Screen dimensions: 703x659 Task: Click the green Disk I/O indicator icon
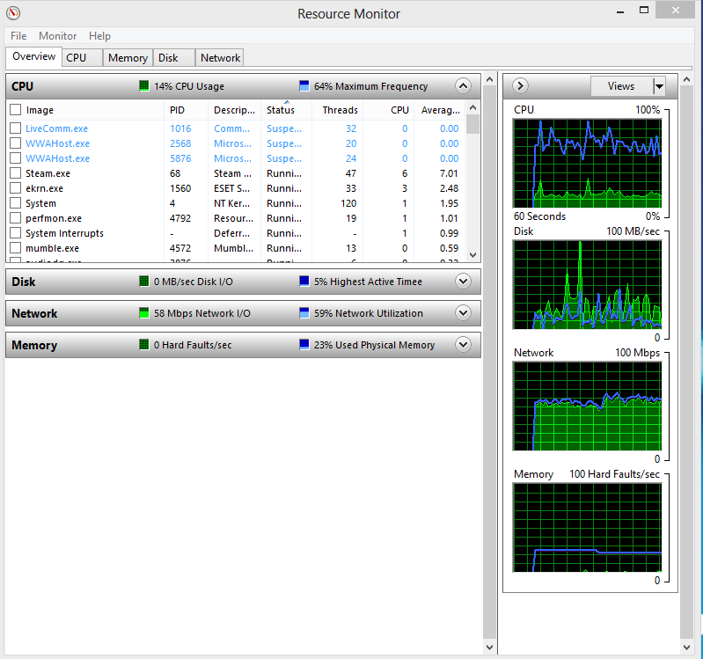coord(144,281)
